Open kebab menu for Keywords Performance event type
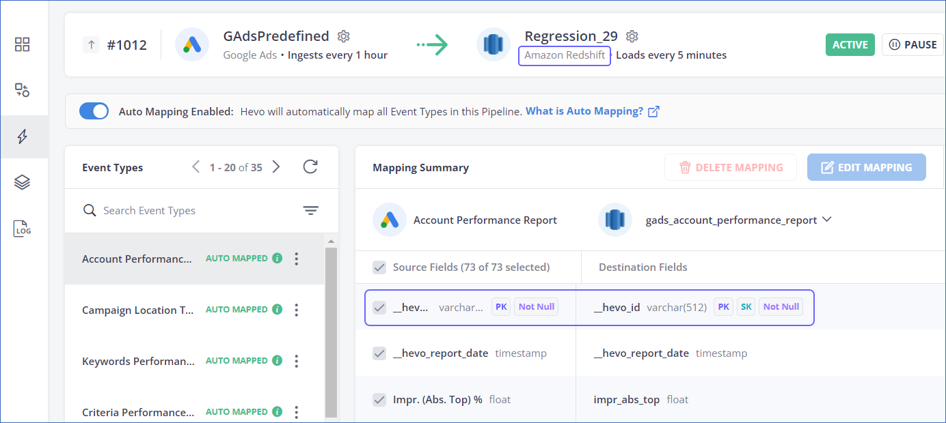The height and width of the screenshot is (423, 946). coord(296,360)
